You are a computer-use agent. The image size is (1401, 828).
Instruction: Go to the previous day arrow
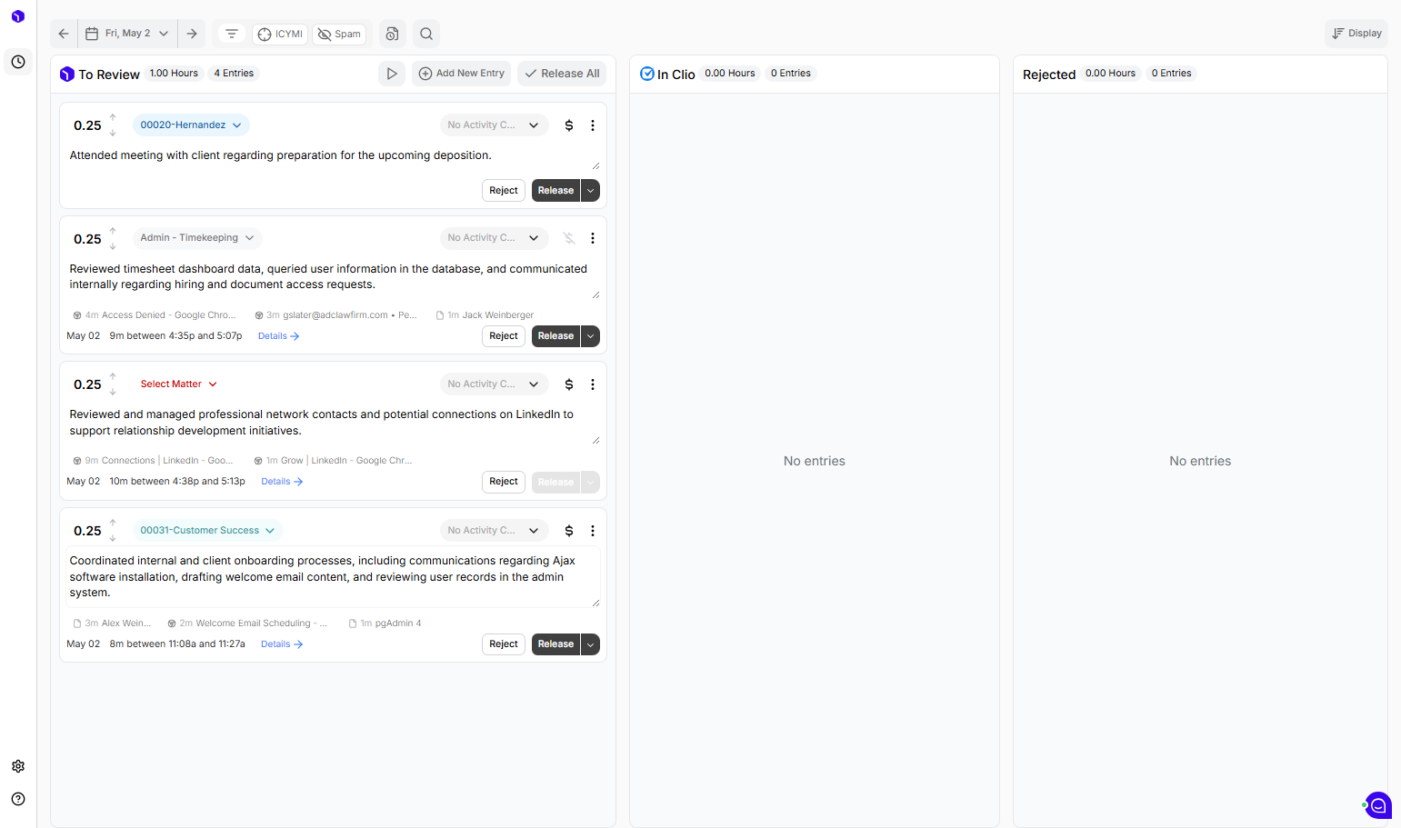64,34
